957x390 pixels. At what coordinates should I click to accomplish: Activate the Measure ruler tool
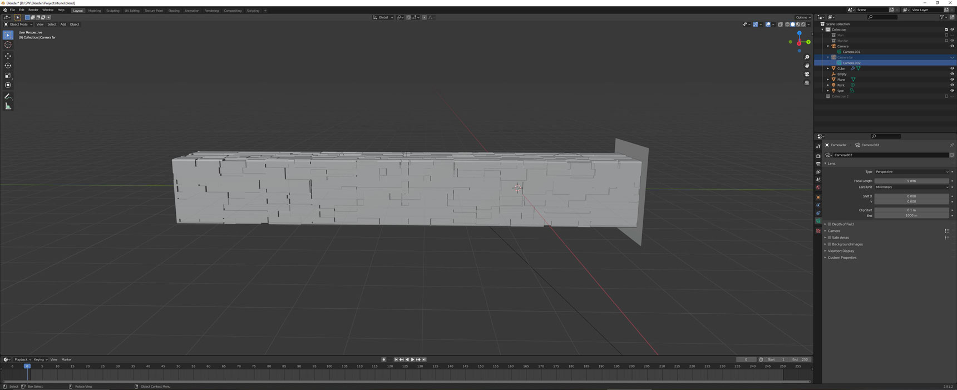click(8, 106)
